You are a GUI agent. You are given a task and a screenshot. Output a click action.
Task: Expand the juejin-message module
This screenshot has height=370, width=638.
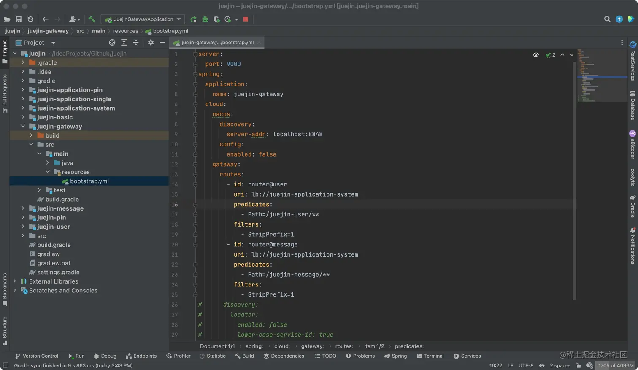pyautogui.click(x=23, y=208)
